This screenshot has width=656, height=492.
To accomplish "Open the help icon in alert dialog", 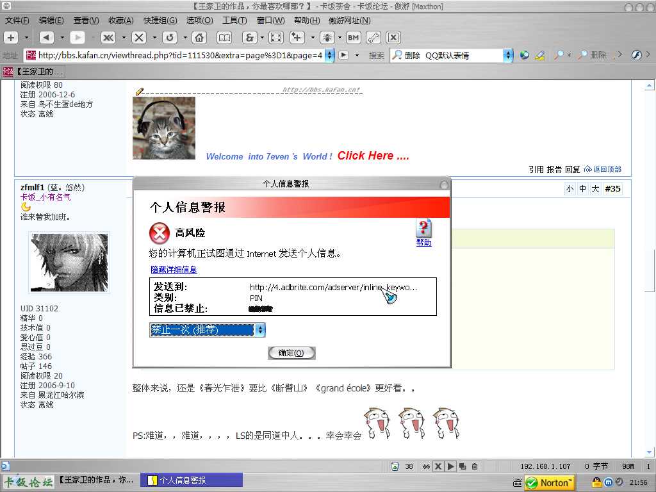I will [x=423, y=229].
